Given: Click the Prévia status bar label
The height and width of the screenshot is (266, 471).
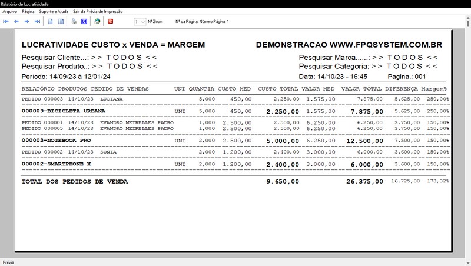Looking at the screenshot, I should [9, 262].
